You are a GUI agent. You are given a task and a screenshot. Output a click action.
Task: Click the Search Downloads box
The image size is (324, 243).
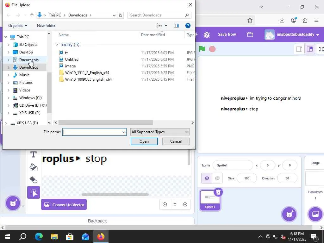159,15
